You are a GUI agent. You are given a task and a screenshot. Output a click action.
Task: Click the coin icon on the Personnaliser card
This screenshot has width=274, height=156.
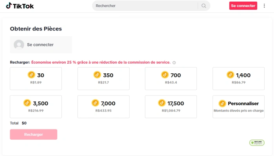tap(222, 103)
